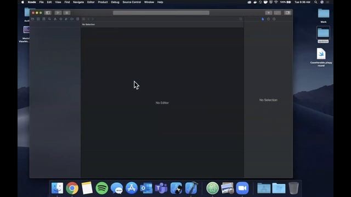Open Outlook from the Dock
Image resolution: width=351 pixels, height=197 pixels.
[x=146, y=188]
